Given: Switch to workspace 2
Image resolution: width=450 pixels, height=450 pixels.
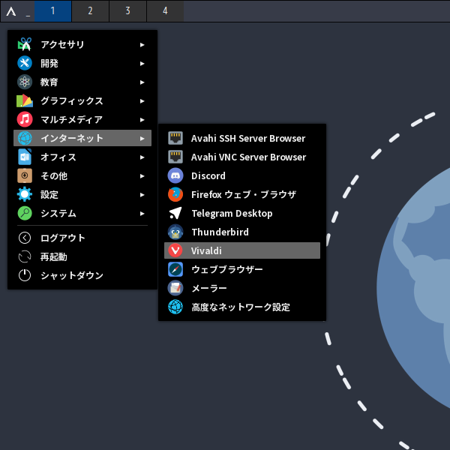Looking at the screenshot, I should (91, 11).
